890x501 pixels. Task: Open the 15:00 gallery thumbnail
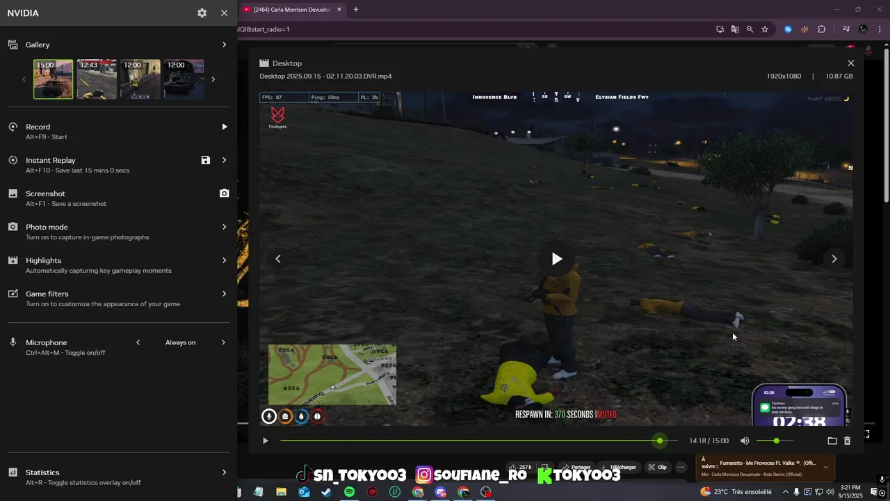(53, 79)
